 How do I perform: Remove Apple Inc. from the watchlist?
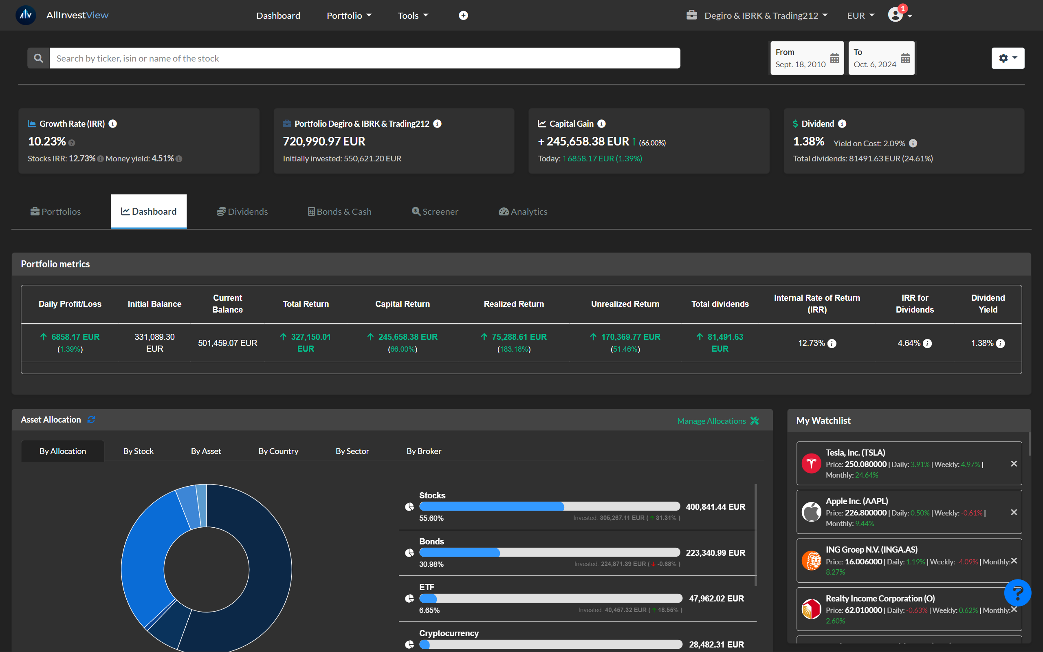coord(1014,512)
